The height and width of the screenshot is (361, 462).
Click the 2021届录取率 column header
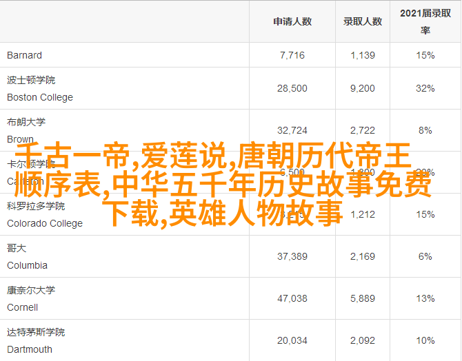pos(425,21)
